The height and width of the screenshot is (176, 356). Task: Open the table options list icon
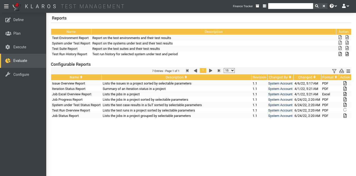348,71
